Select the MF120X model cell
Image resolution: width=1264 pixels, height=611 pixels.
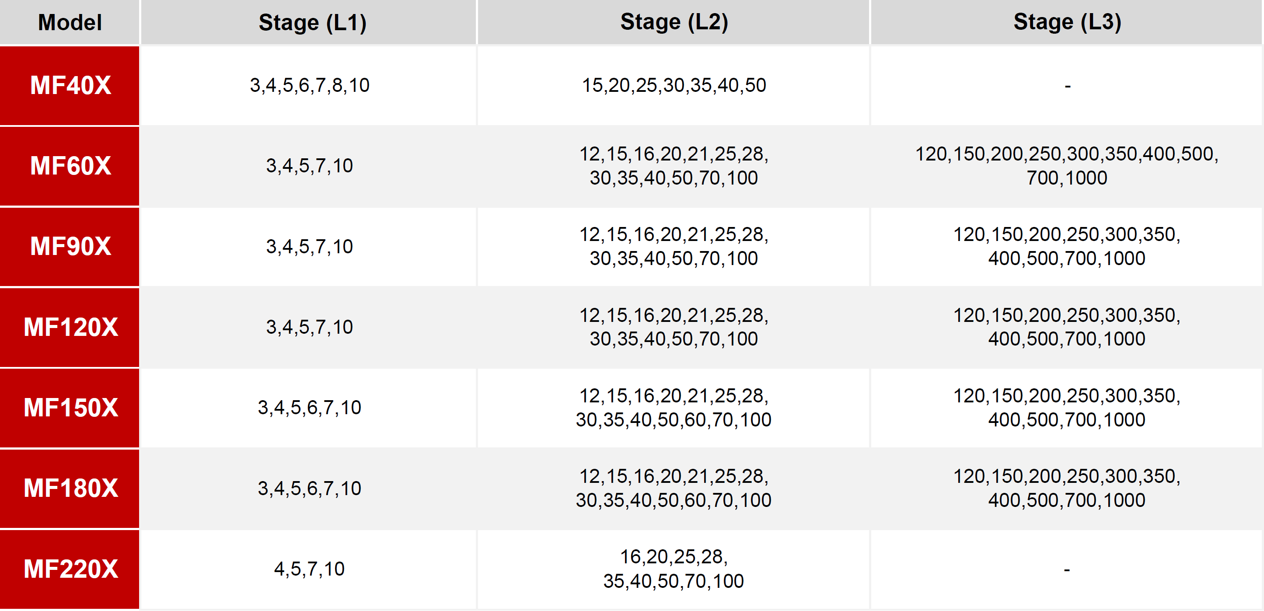(x=70, y=327)
